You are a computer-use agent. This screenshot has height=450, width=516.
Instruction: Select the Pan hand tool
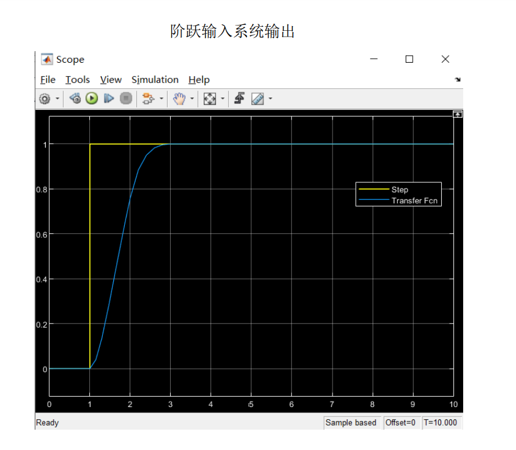coord(179,99)
